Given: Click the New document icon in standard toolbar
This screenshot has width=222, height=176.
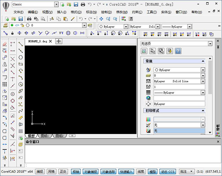Looking at the screenshot, I should (7, 19).
